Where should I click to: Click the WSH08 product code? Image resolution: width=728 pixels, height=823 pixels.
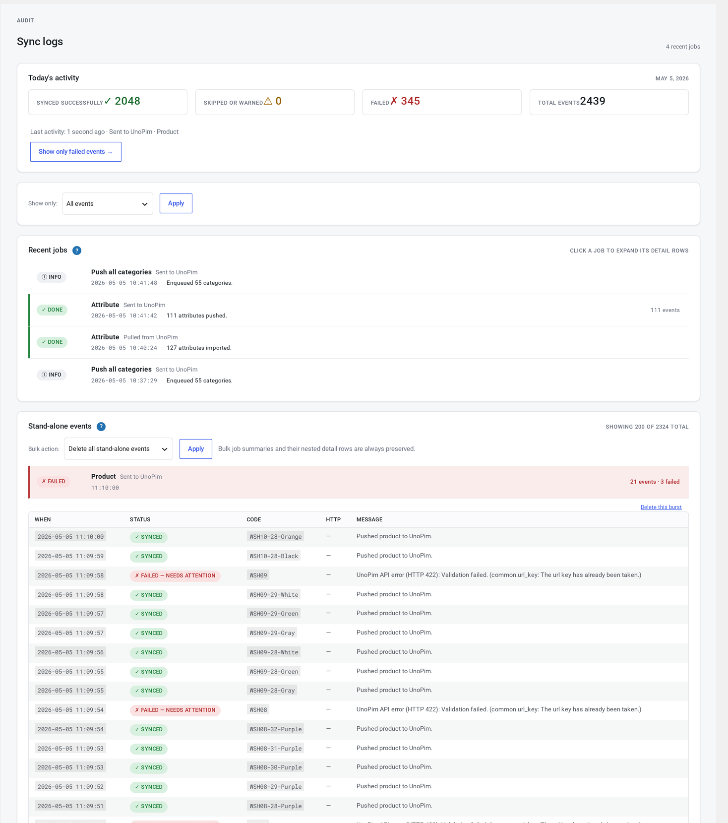tap(258, 709)
